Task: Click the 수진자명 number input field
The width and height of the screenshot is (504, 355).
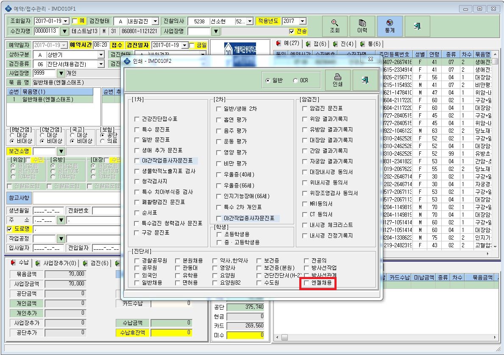Action: tap(47, 31)
